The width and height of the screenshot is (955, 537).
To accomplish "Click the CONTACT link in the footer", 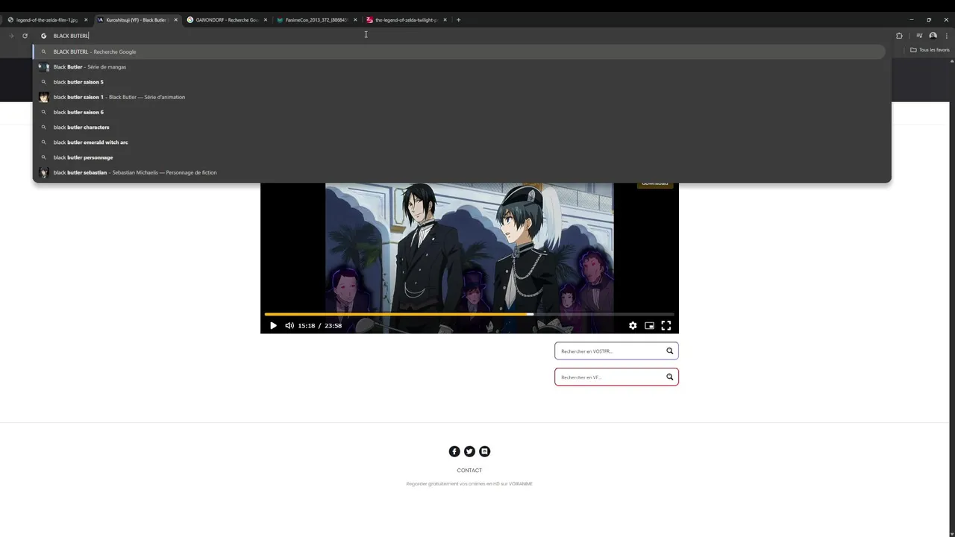I will click(x=469, y=471).
